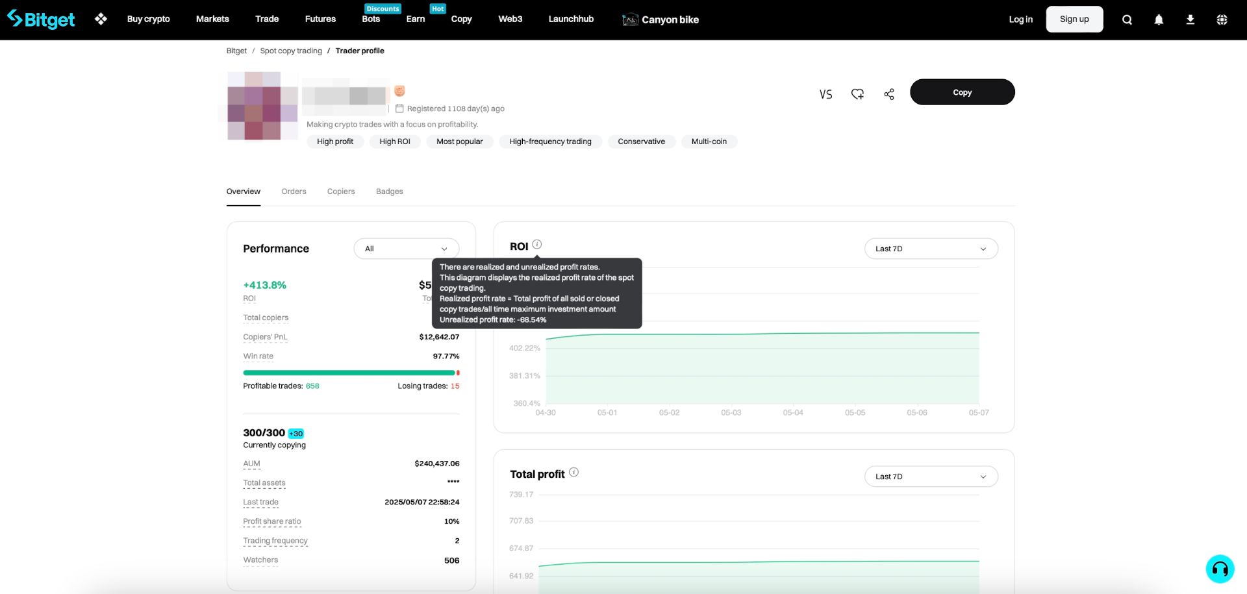Viewport: 1247px width, 594px height.
Task: Click the Profit share ratio label
Action: coord(271,521)
